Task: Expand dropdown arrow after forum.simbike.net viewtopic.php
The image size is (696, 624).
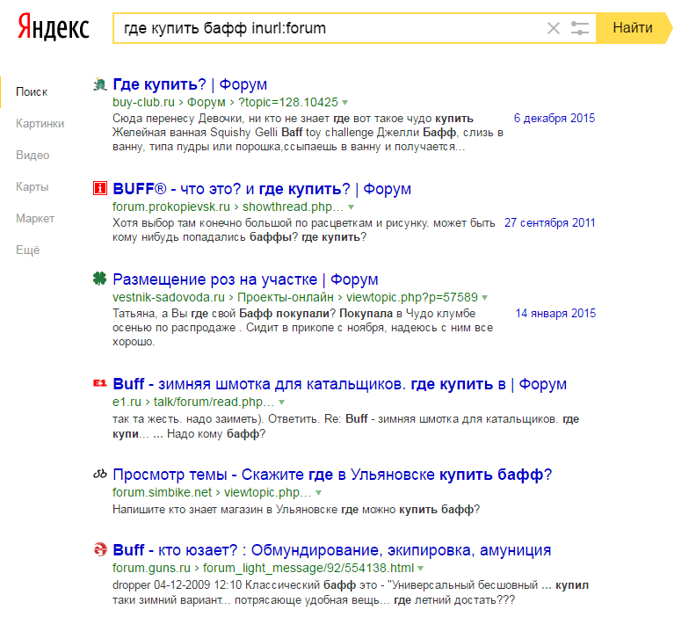Action: coord(318,494)
